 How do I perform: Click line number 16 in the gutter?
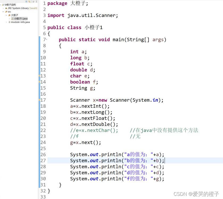pyautogui.click(x=43, y=94)
